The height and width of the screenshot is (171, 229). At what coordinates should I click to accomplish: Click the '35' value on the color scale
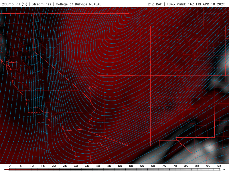[87, 166]
